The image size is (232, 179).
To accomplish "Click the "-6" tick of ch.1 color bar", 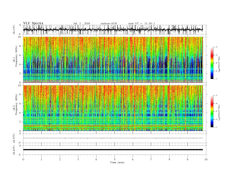I will tap(216, 71).
